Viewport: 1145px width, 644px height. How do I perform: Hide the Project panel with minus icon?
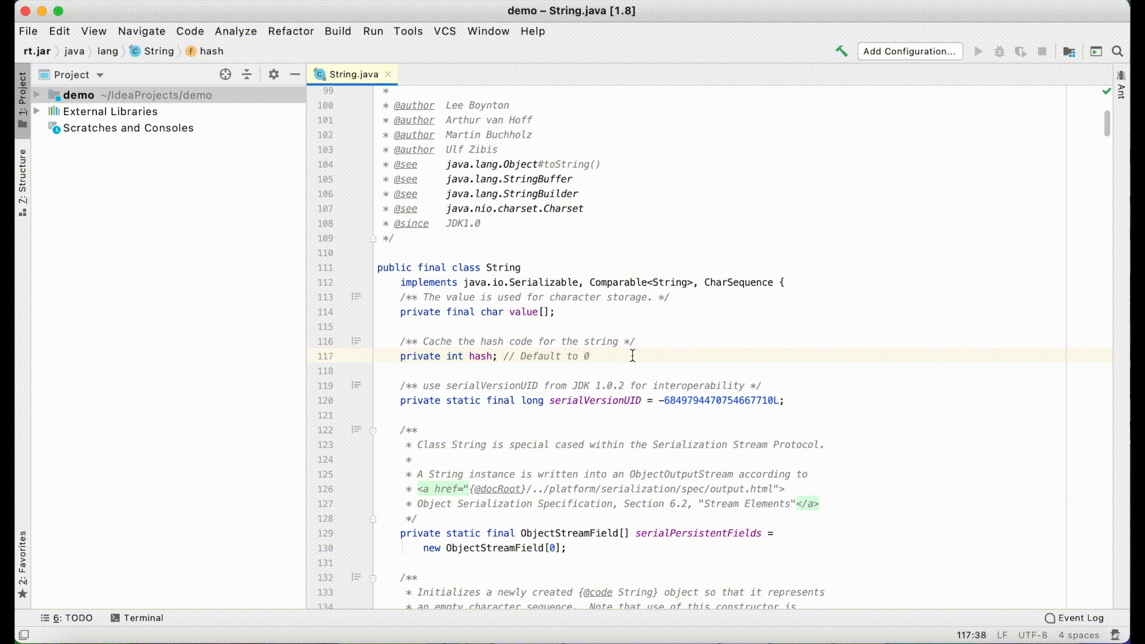point(295,75)
